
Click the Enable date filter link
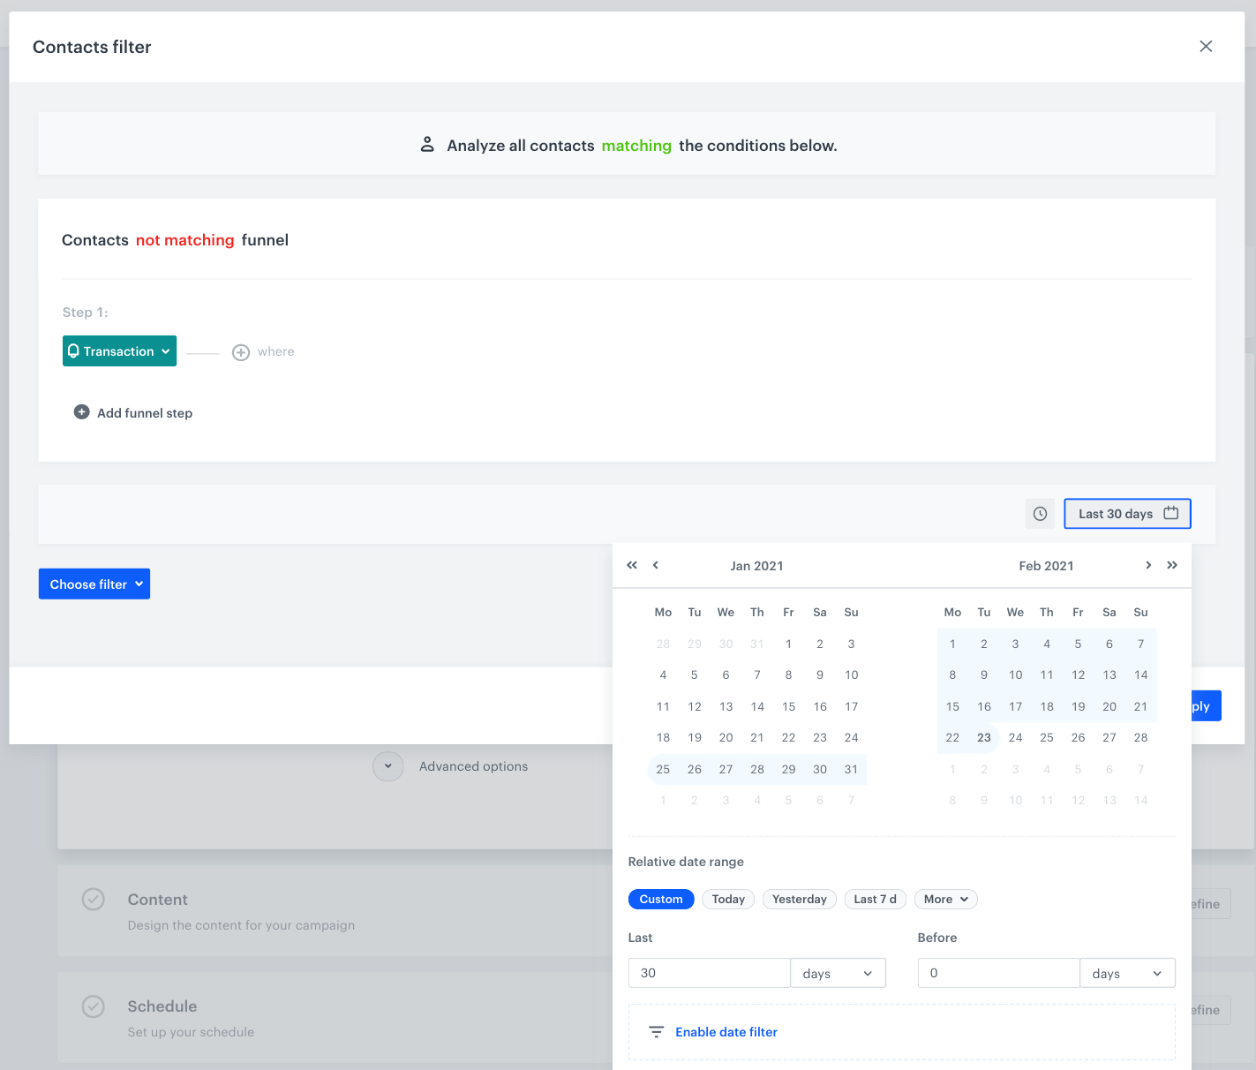pos(726,1031)
